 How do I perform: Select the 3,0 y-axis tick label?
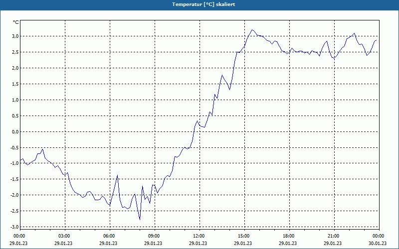point(15,36)
